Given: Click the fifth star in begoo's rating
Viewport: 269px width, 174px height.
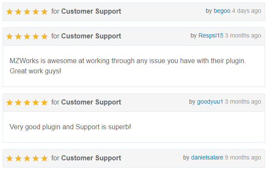Looking at the screenshot, I should 44,12.
